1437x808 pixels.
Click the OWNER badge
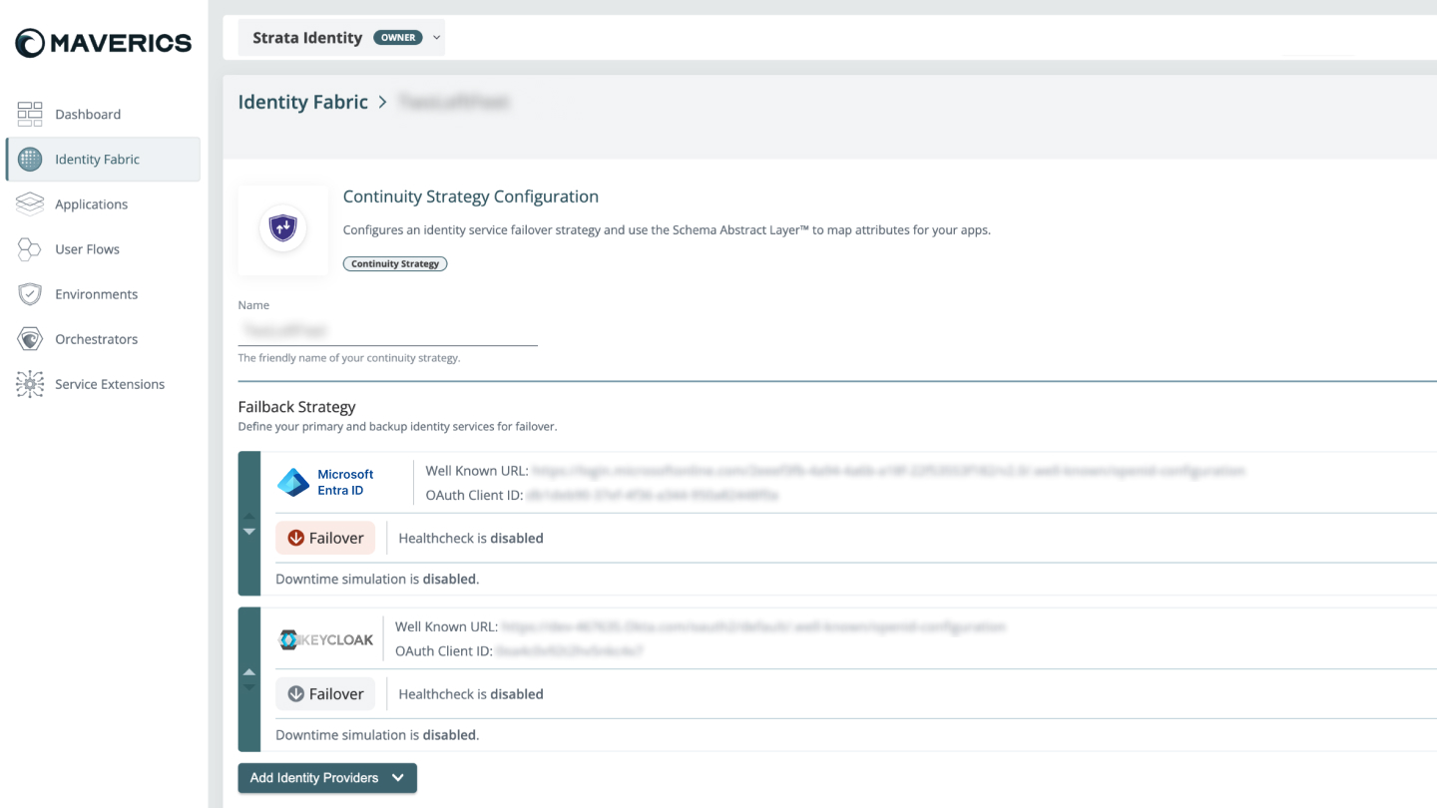tap(398, 37)
